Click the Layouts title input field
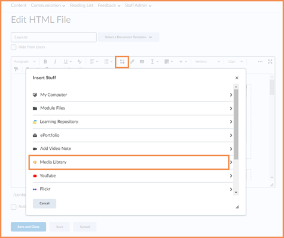Image resolution: width=284 pixels, height=238 pixels. (x=54, y=37)
